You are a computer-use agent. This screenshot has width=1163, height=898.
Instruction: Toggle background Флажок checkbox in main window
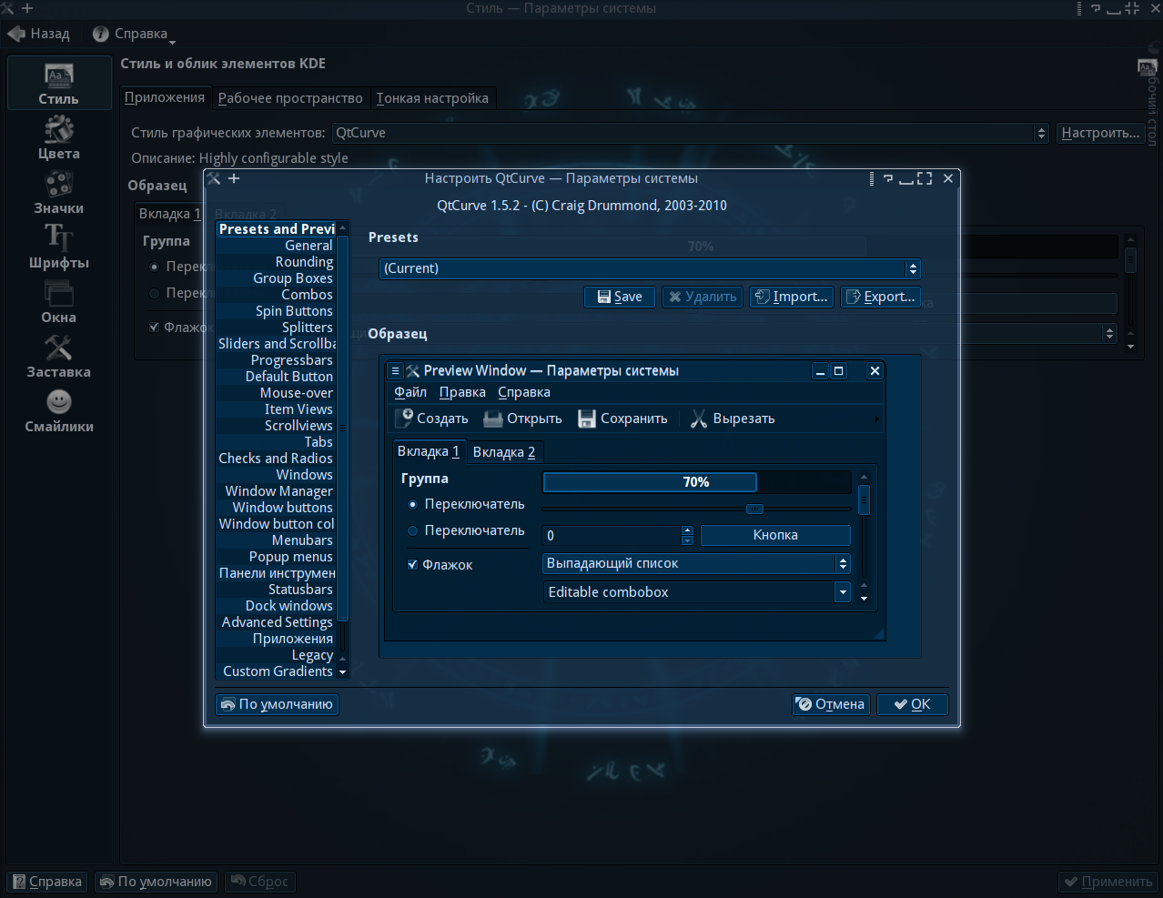(154, 327)
